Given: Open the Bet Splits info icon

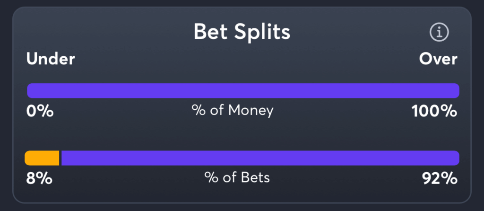Looking at the screenshot, I should 439,32.
